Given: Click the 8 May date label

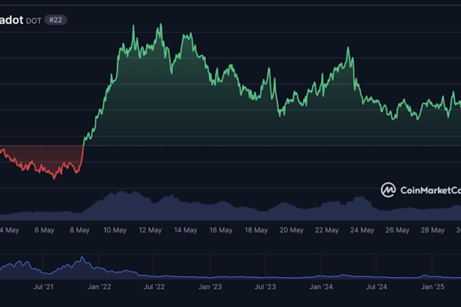Looking at the screenshot, I should 80,230.
